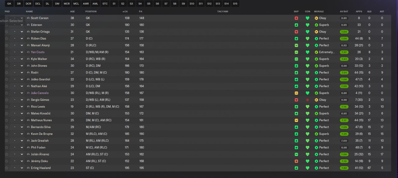Select the DCR position button
The width and height of the screenshot is (398, 178).
(x=28, y=4)
